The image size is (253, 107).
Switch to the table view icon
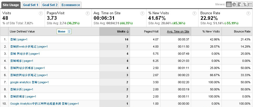tap(229, 4)
